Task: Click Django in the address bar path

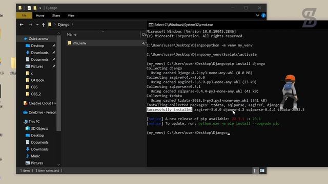Action: tap(64, 25)
